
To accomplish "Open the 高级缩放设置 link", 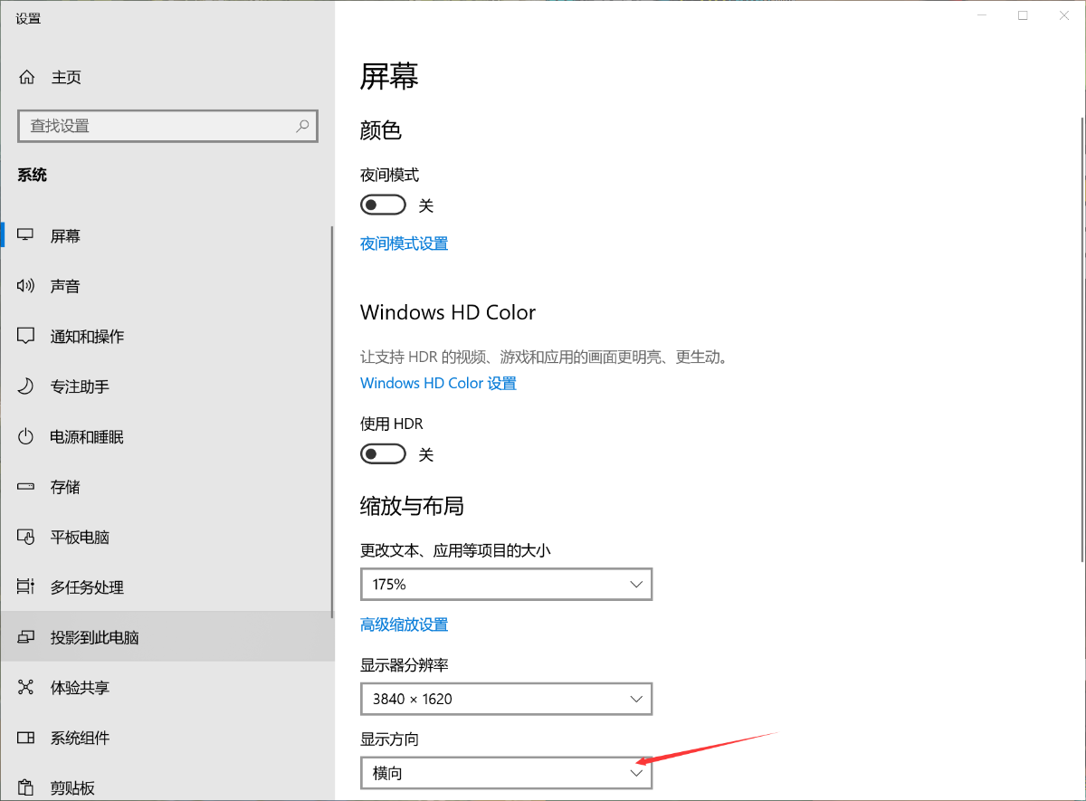I will 404,625.
